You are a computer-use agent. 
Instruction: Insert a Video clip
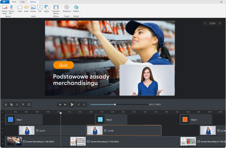point(20,9)
